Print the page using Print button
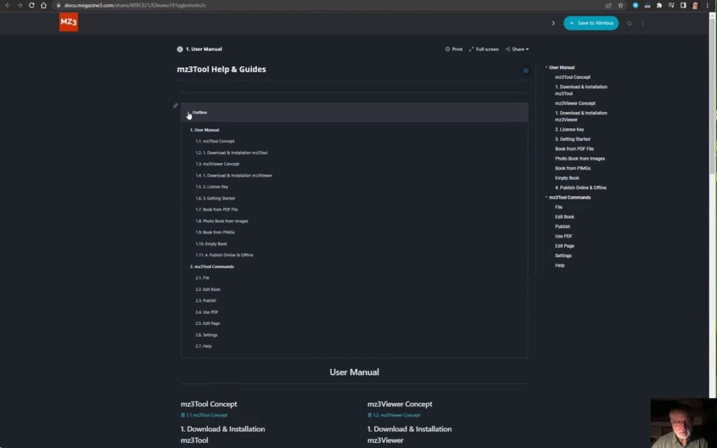Viewport: 717px width, 448px height. pos(454,49)
